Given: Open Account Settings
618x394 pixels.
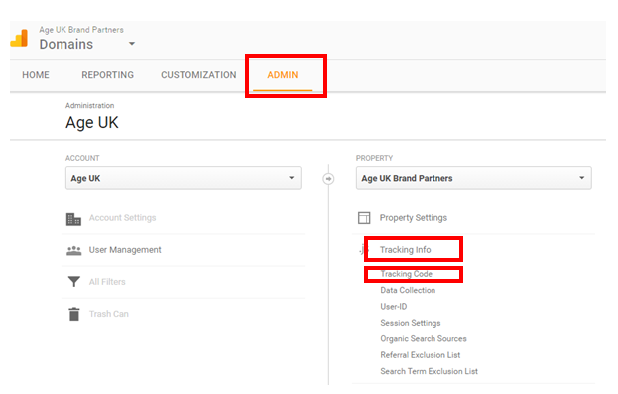Looking at the screenshot, I should pyautogui.click(x=123, y=218).
